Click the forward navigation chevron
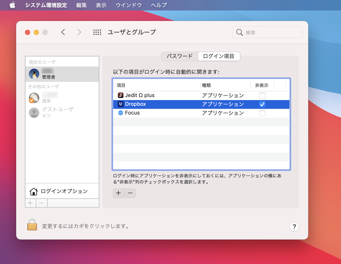This screenshot has height=264, width=341. click(x=79, y=32)
